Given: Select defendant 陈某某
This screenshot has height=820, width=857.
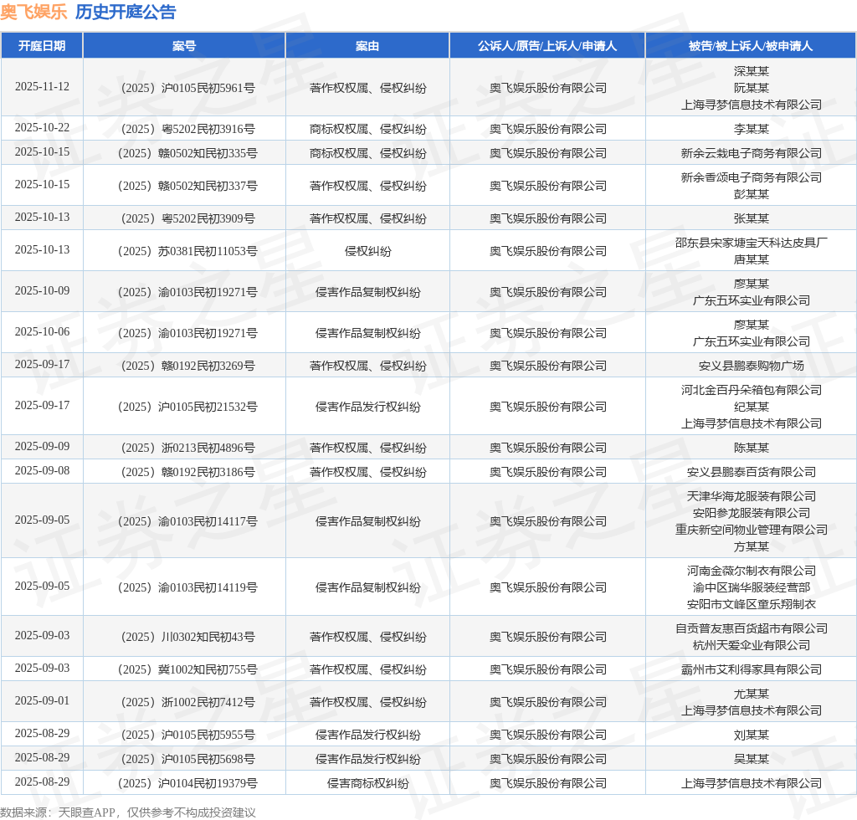Looking at the screenshot, I should [x=751, y=448].
